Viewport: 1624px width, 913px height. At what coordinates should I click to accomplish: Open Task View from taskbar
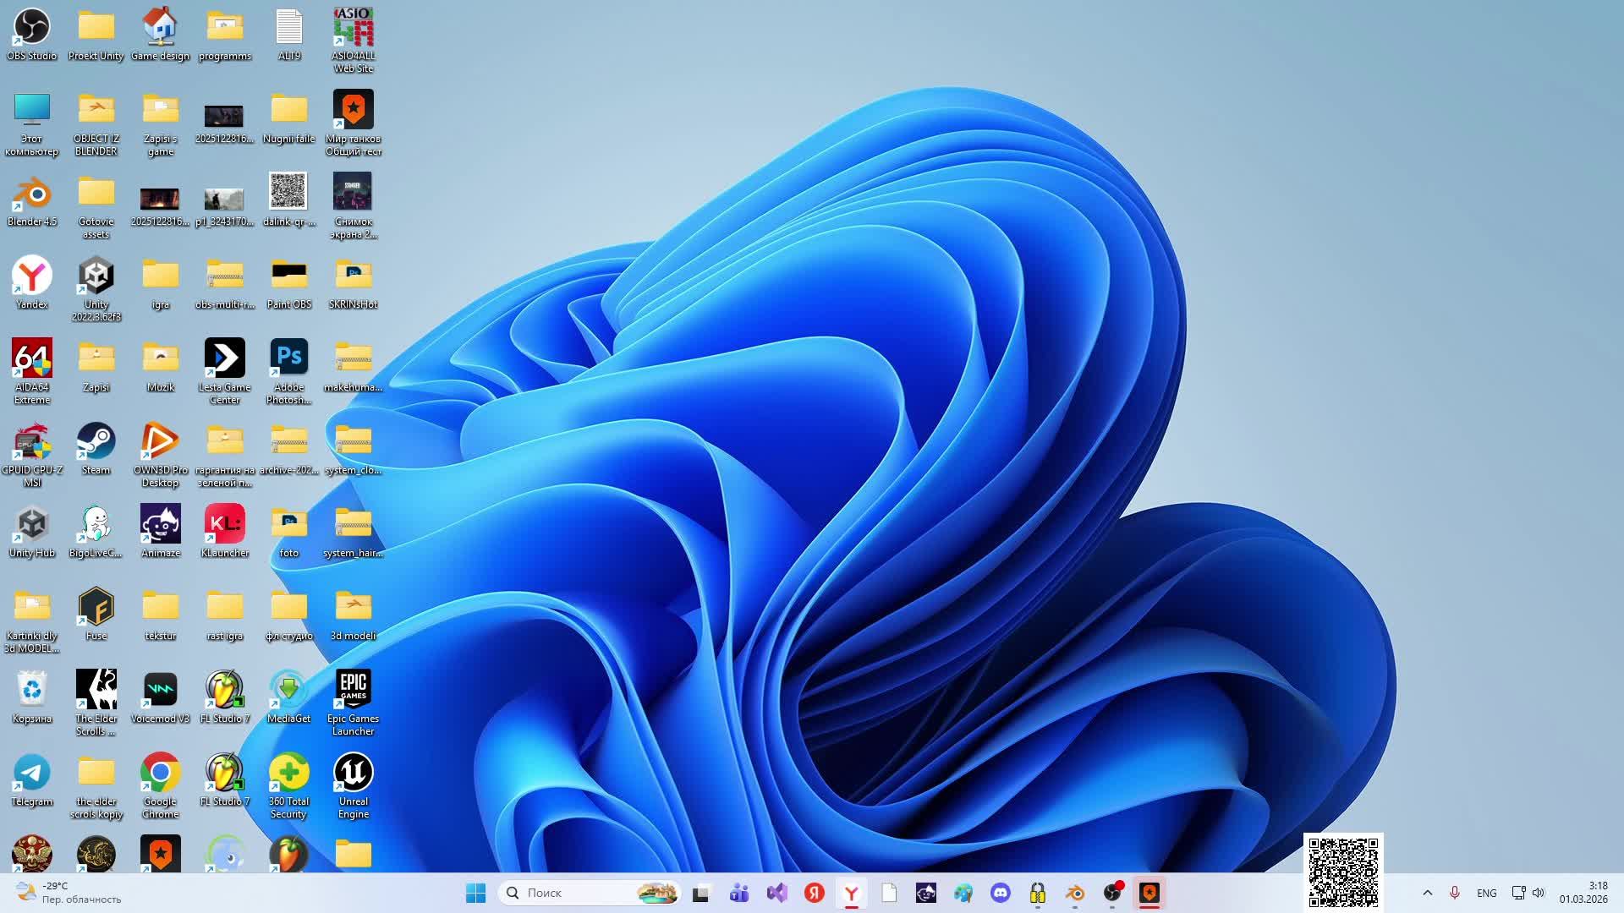click(701, 894)
